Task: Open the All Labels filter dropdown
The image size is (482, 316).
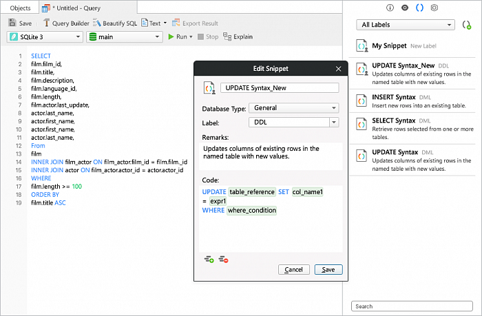Action: click(x=406, y=25)
